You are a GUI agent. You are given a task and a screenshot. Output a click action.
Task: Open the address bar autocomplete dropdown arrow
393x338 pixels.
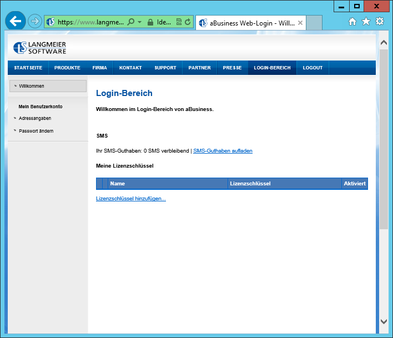pos(140,22)
